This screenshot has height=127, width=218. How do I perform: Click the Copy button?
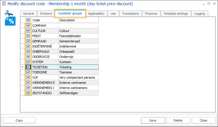click(19, 120)
